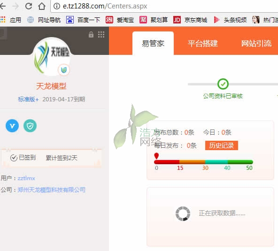Click the blue V verification badge
The height and width of the screenshot is (251, 278).
click(x=12, y=126)
